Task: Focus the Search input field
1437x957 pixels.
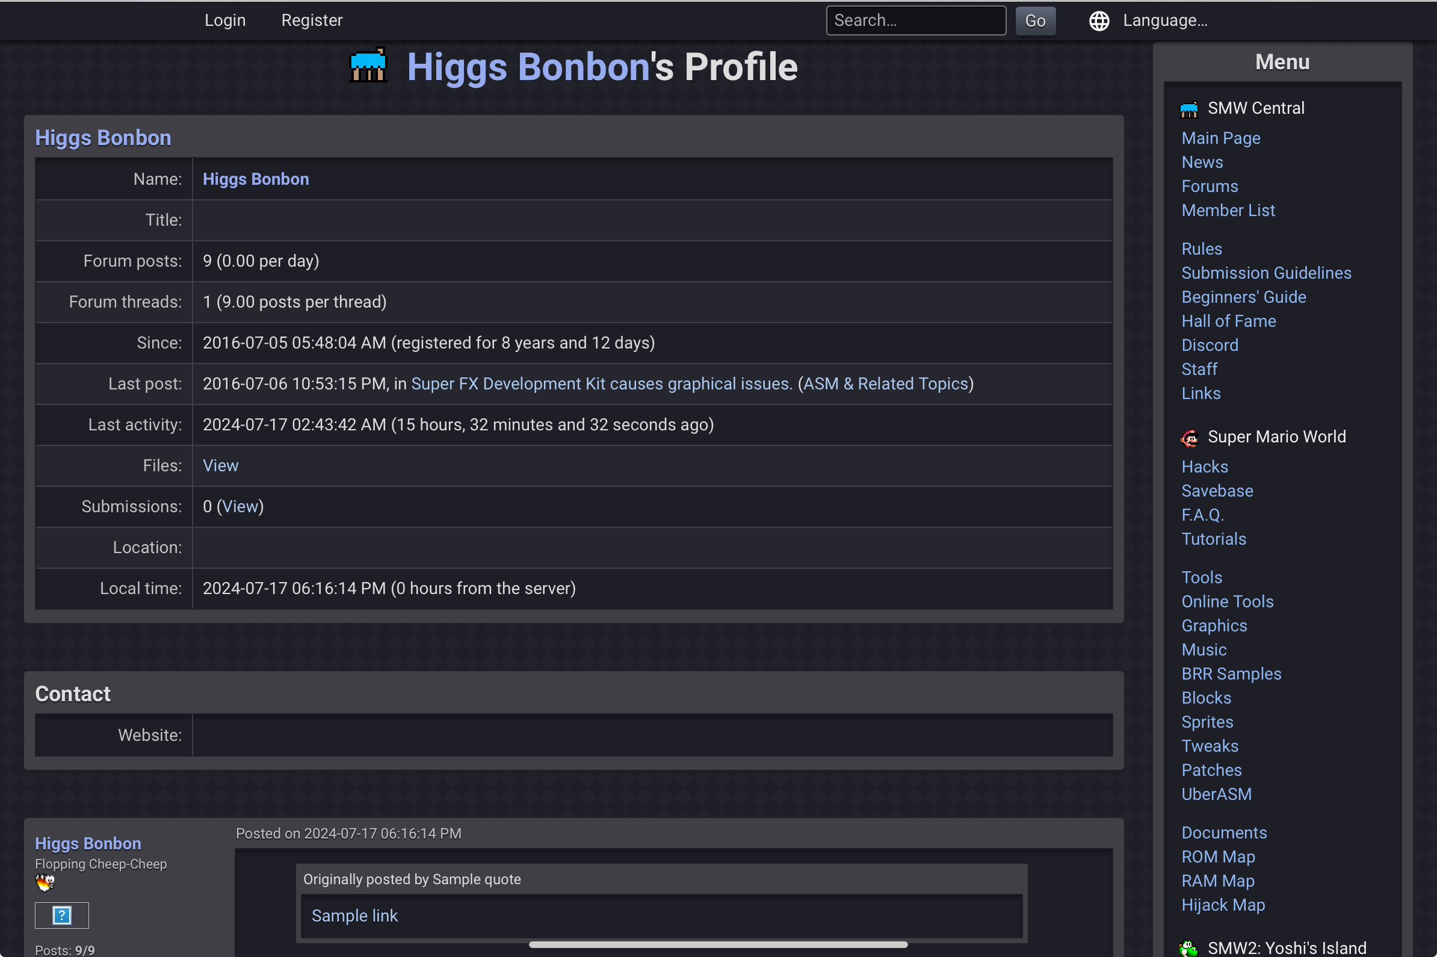Action: coord(916,20)
